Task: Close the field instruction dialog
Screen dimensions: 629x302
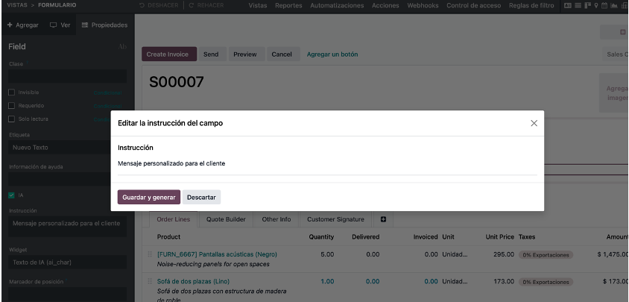Action: coord(534,123)
